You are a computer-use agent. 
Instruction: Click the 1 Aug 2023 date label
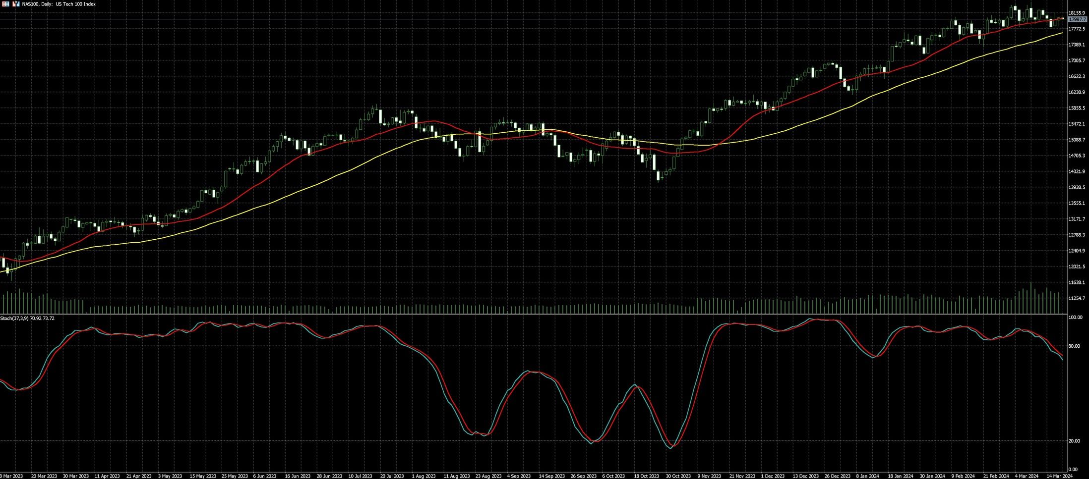tap(423, 476)
